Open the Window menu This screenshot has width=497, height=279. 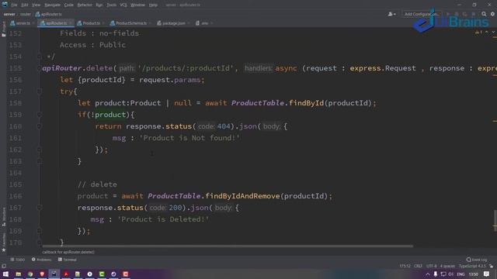pos(137,5)
